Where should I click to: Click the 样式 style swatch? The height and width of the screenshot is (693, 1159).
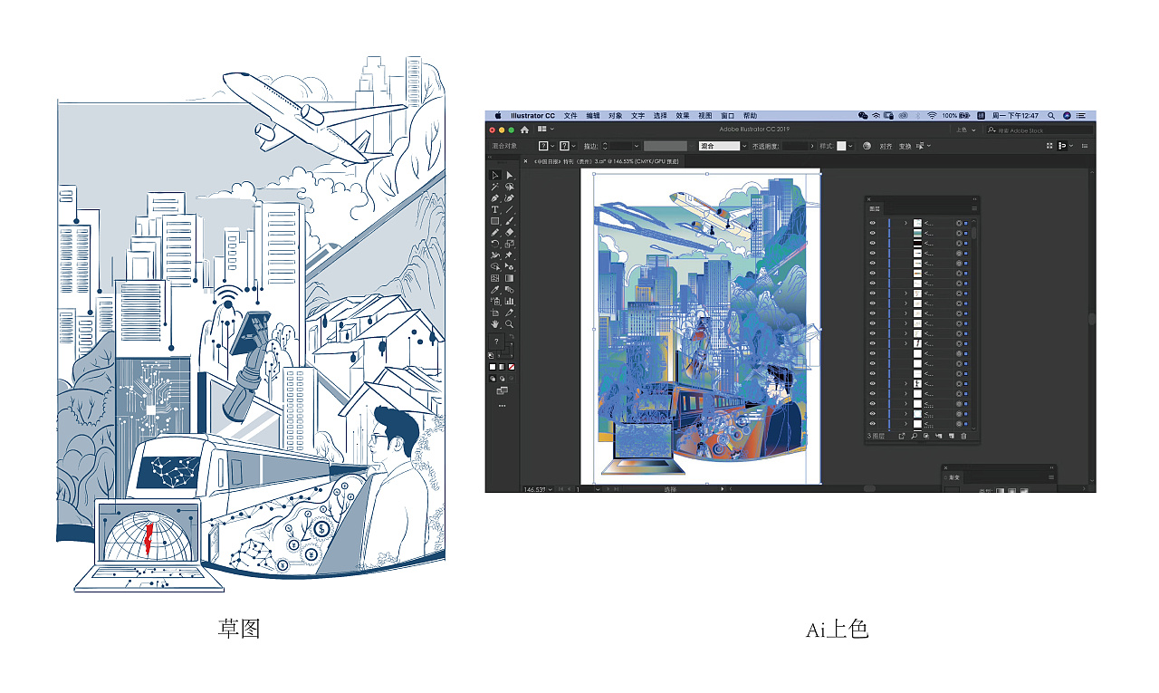tap(841, 146)
